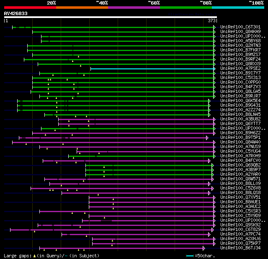
Task: Go to the UniRef100_C5XSR3 label
Action: pyautogui.click(x=240, y=211)
